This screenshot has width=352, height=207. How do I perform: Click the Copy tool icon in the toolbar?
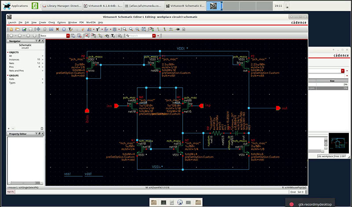click(45, 29)
